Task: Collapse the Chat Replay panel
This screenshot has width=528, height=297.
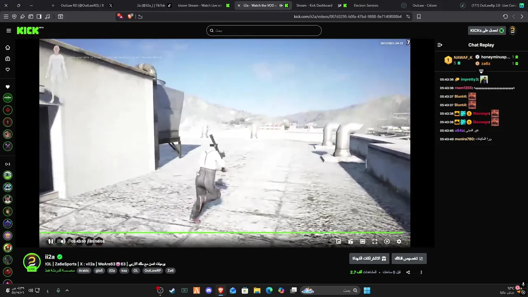Action: (440, 45)
